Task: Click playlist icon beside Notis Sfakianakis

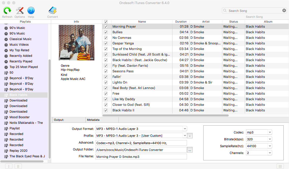Action: 6,123
